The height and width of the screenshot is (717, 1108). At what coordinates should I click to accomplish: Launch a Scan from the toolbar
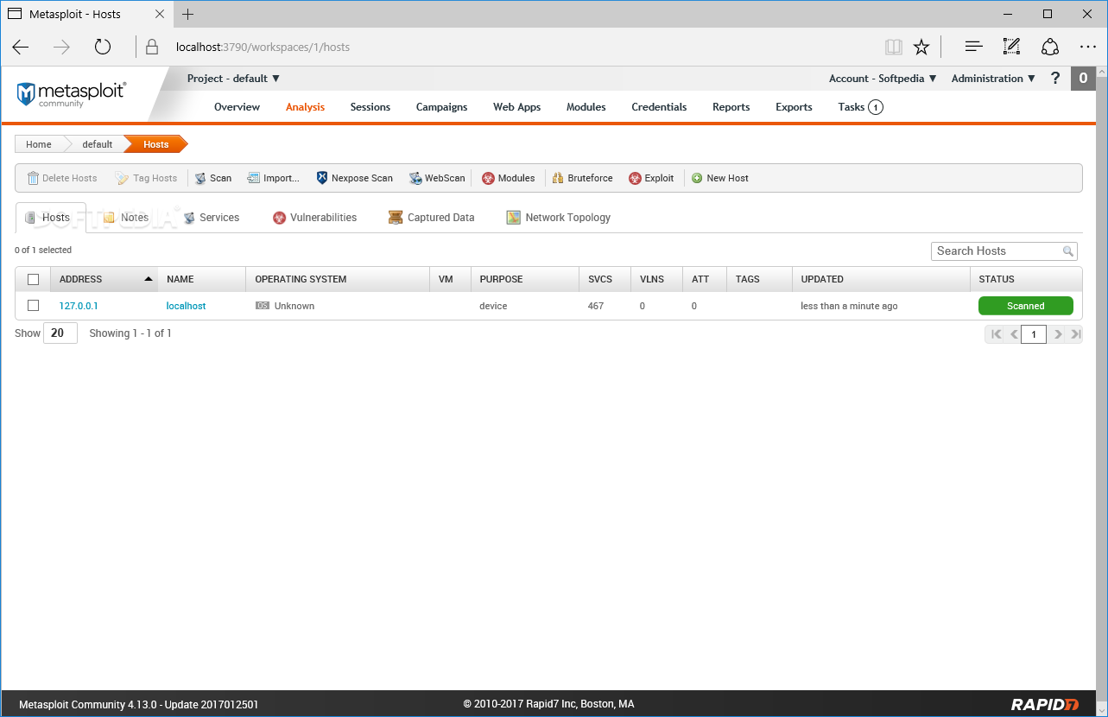click(213, 178)
